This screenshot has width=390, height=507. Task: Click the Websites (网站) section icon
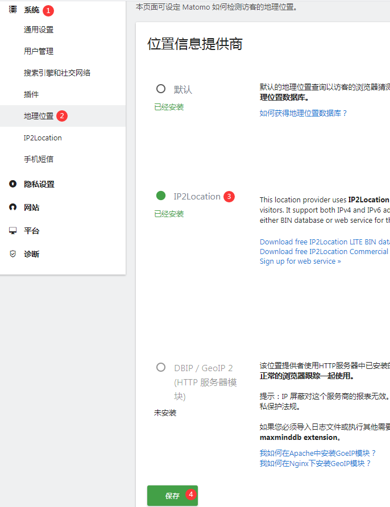point(13,207)
